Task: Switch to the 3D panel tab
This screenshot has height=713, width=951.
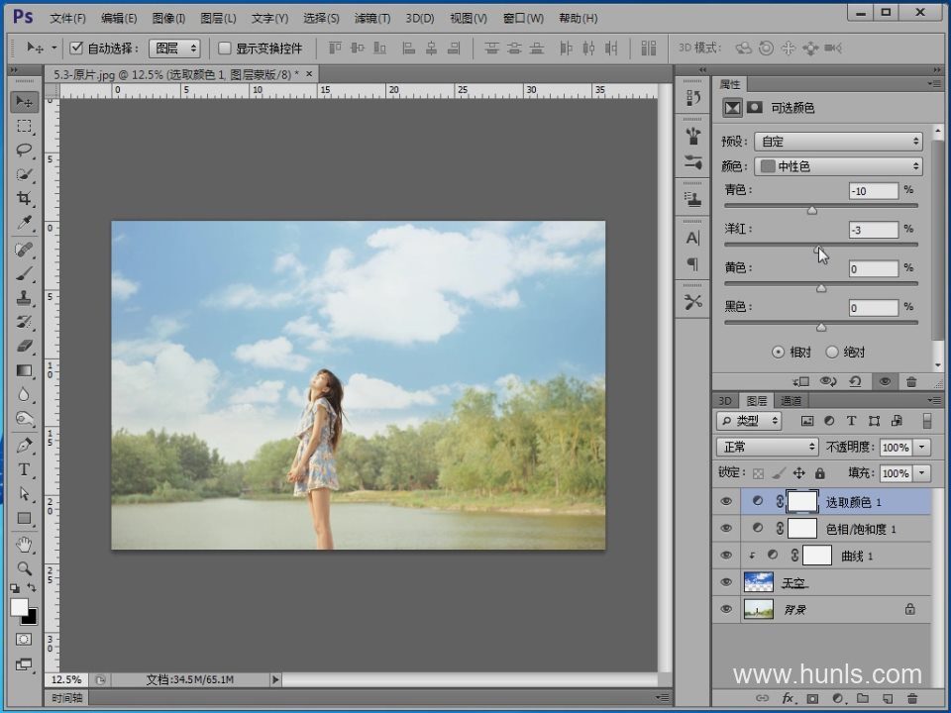Action: [725, 401]
